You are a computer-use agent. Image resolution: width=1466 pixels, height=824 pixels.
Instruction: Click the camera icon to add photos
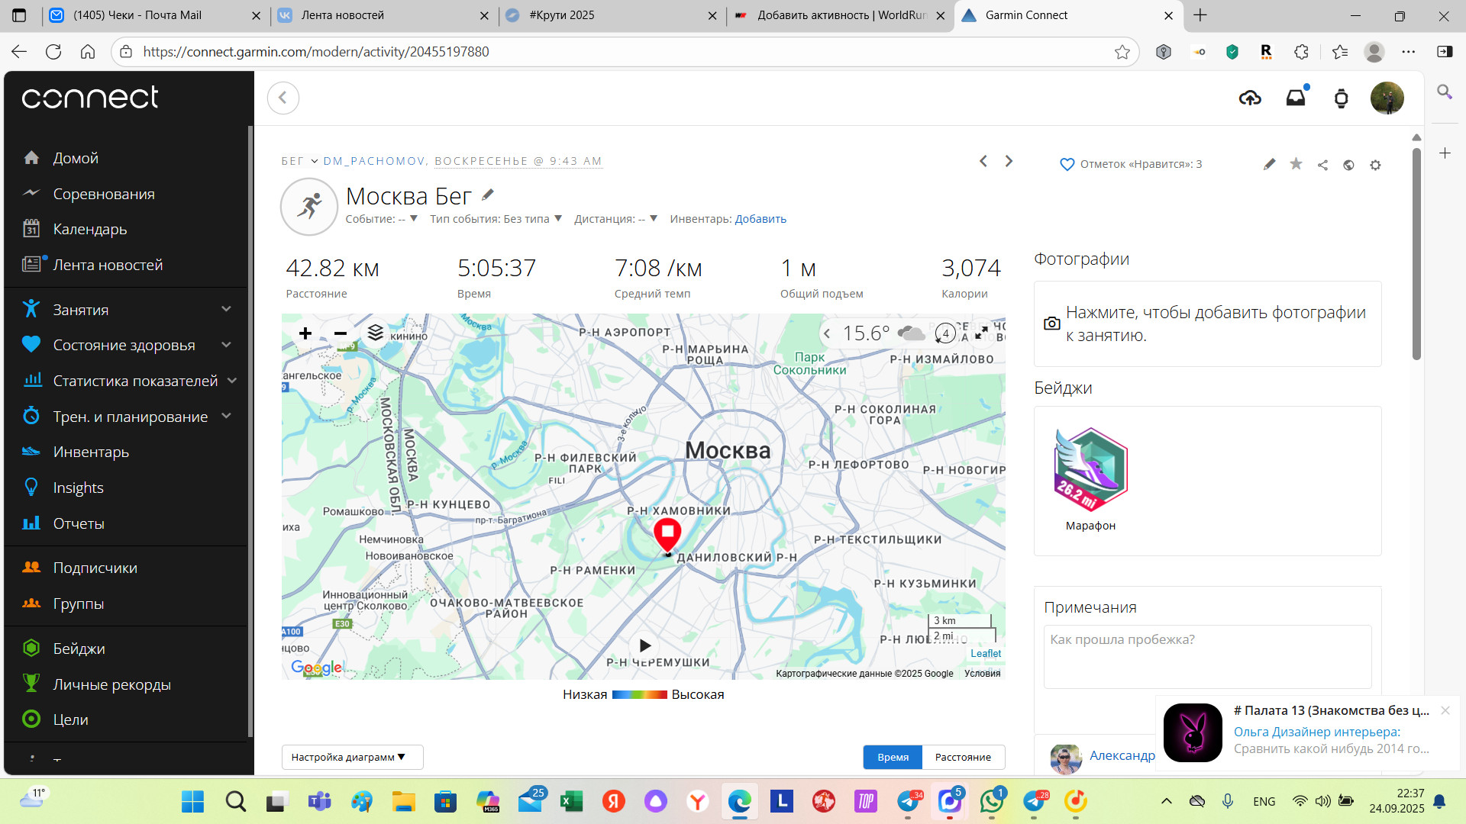click(x=1052, y=323)
